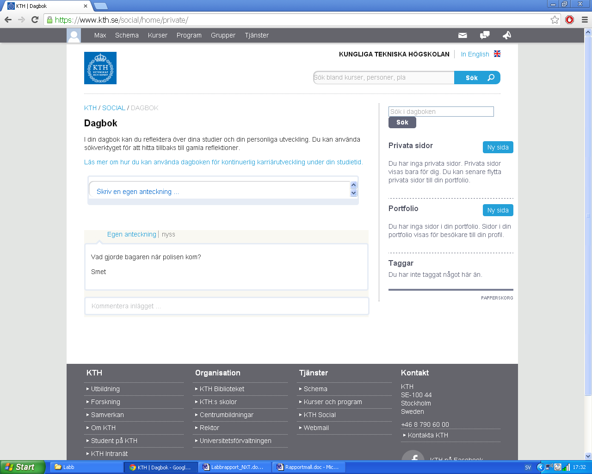Click the Facebook icon in the footer
This screenshot has height=474, width=592.
tap(413, 455)
